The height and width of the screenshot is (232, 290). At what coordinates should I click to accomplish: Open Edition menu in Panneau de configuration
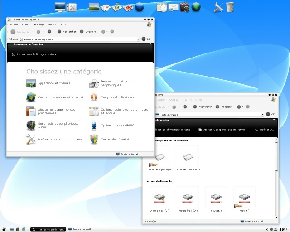pos(25,24)
